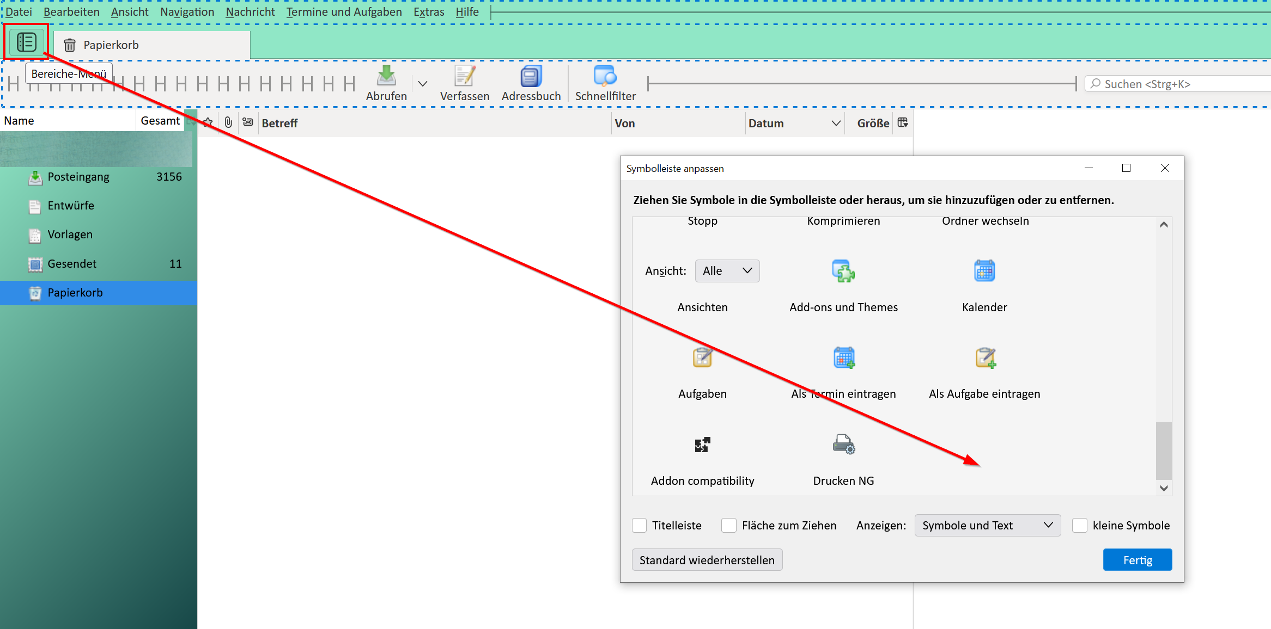Click Standard wiederherstellen button
Screen dimensions: 1271x629
tap(707, 560)
